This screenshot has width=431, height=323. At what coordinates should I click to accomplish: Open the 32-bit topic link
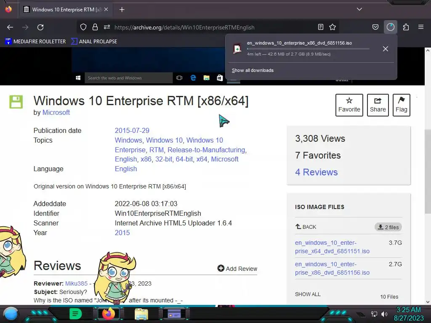[x=164, y=159]
